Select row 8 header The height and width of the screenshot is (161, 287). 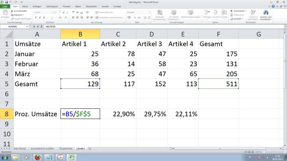(x=6, y=114)
